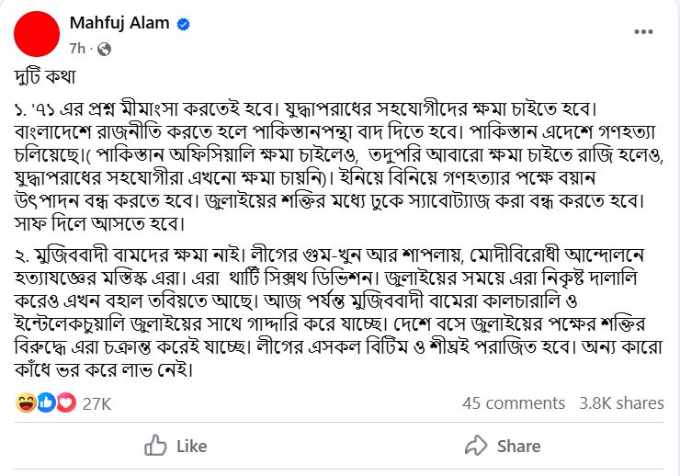Open the Mahfuj Alam profile name link
This screenshot has height=476, width=680.
pyautogui.click(x=119, y=23)
